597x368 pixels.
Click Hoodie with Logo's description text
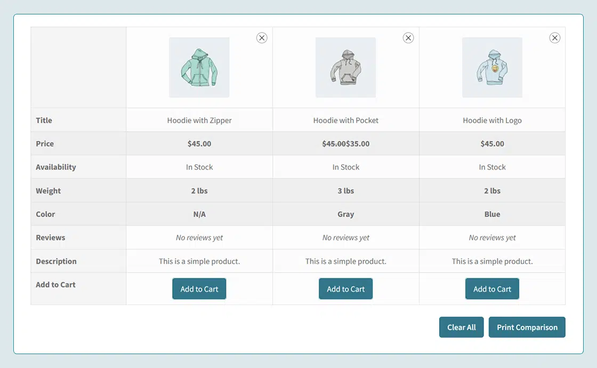(492, 261)
